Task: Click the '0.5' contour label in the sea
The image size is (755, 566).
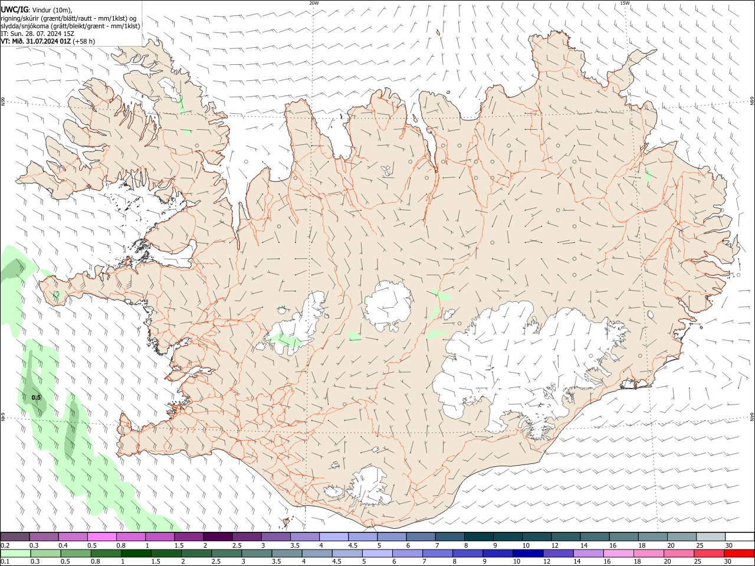Action: point(36,397)
